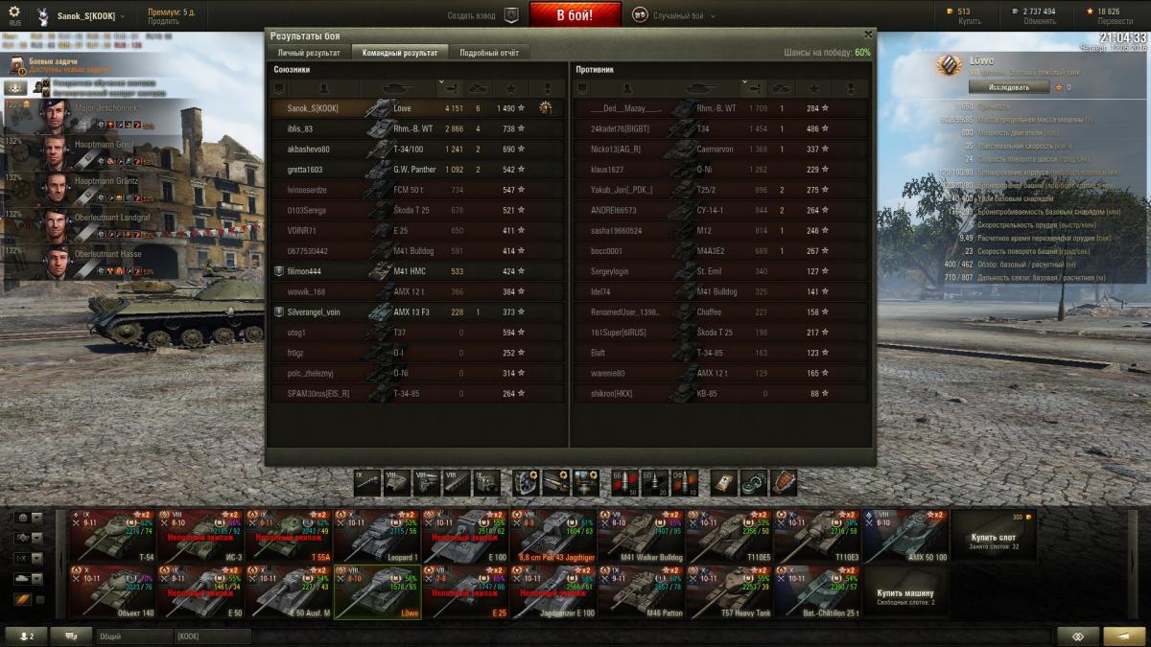The height and width of the screenshot is (647, 1151).
Task: Click medal icon in Sanok_S row
Action: pyautogui.click(x=546, y=108)
